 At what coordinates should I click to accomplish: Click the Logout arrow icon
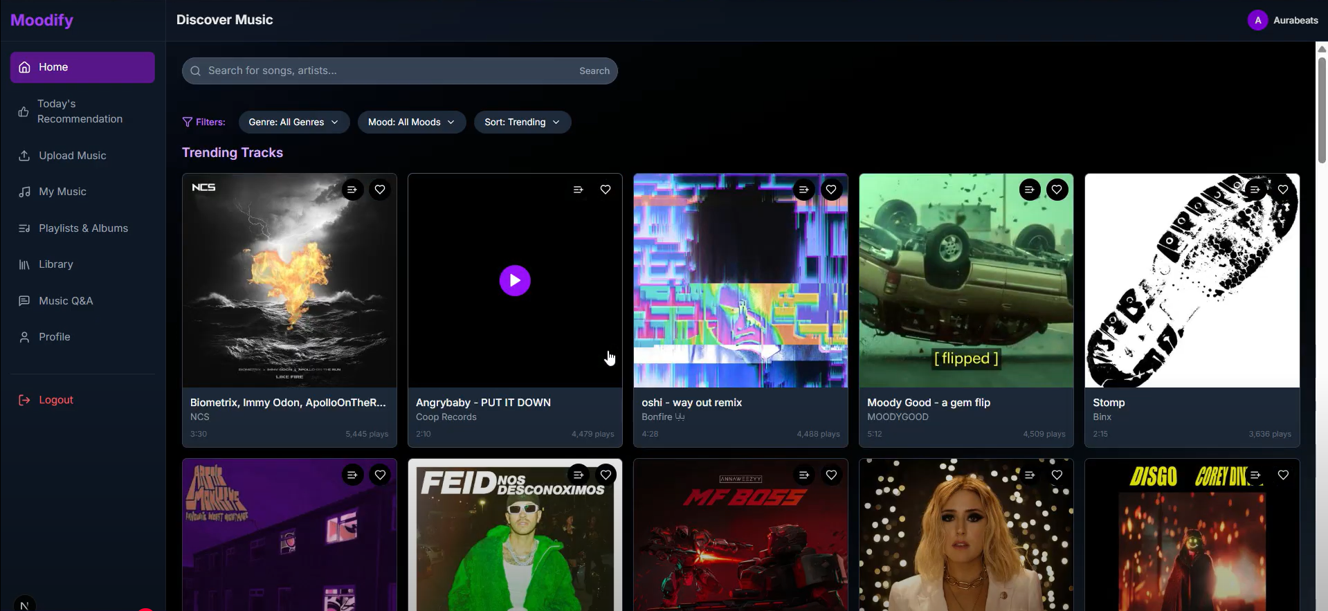click(x=24, y=400)
